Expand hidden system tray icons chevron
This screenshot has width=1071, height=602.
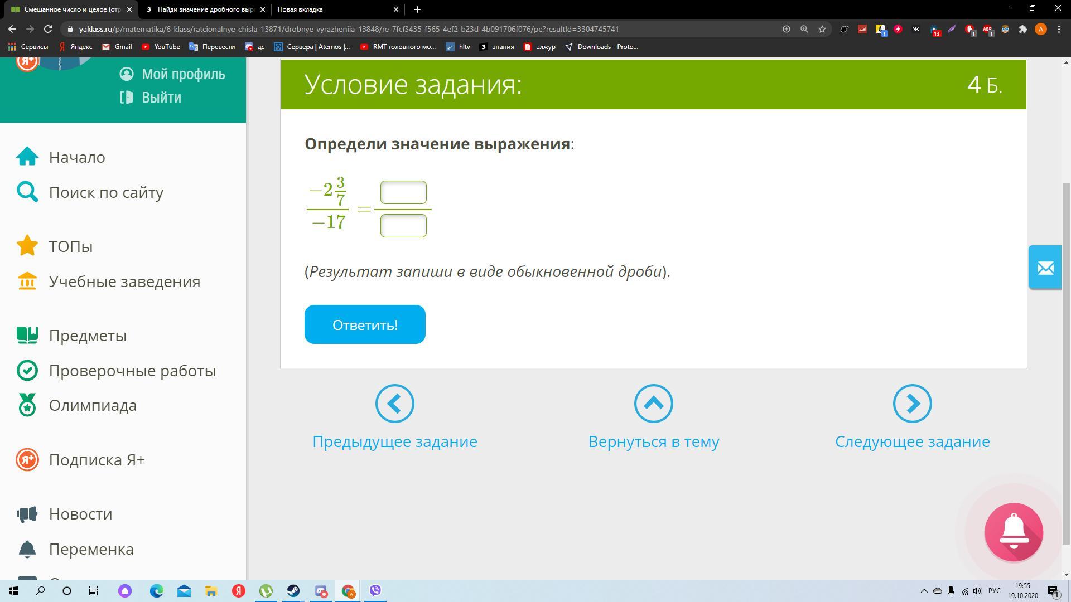[x=924, y=591]
